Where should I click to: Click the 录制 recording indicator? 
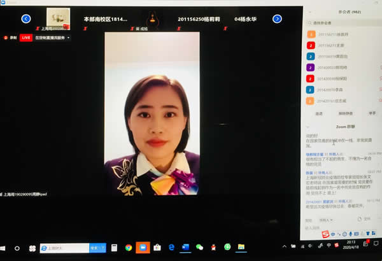tap(11, 38)
